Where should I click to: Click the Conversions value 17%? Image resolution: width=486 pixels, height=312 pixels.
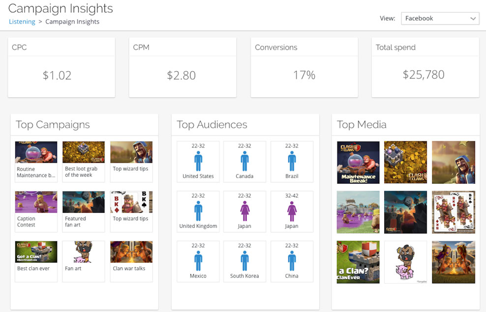coord(304,75)
